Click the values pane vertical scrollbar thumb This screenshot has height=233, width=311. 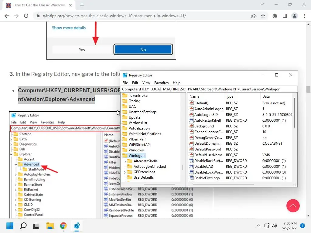pyautogui.click(x=295, y=113)
